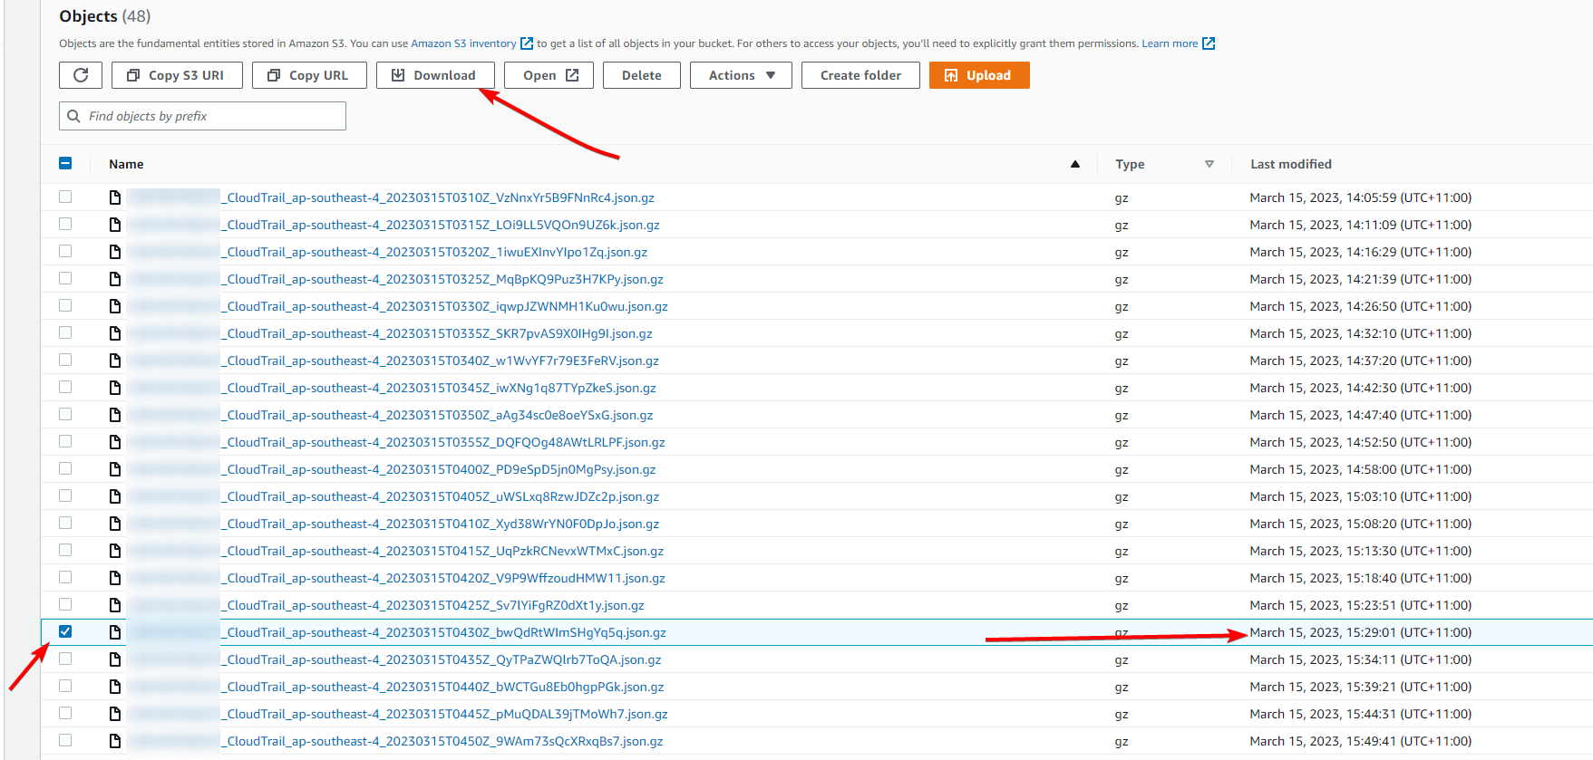This screenshot has height=760, width=1593.
Task: Click the refresh objects button
Action: 81,75
